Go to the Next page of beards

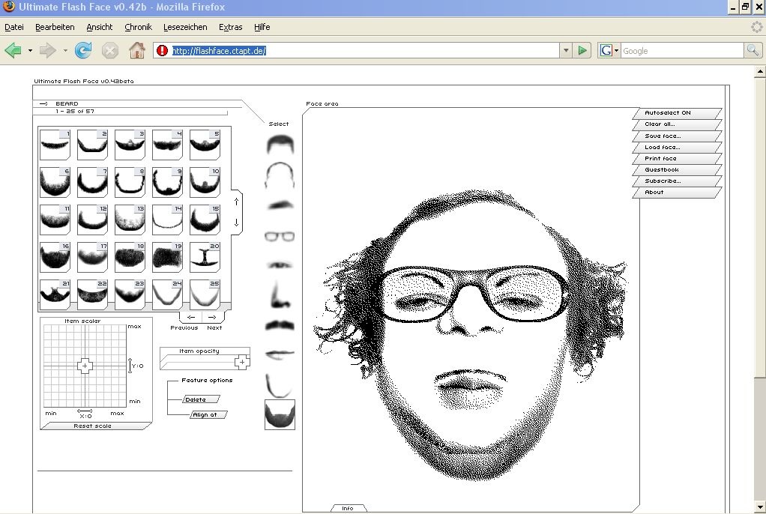pyautogui.click(x=212, y=318)
